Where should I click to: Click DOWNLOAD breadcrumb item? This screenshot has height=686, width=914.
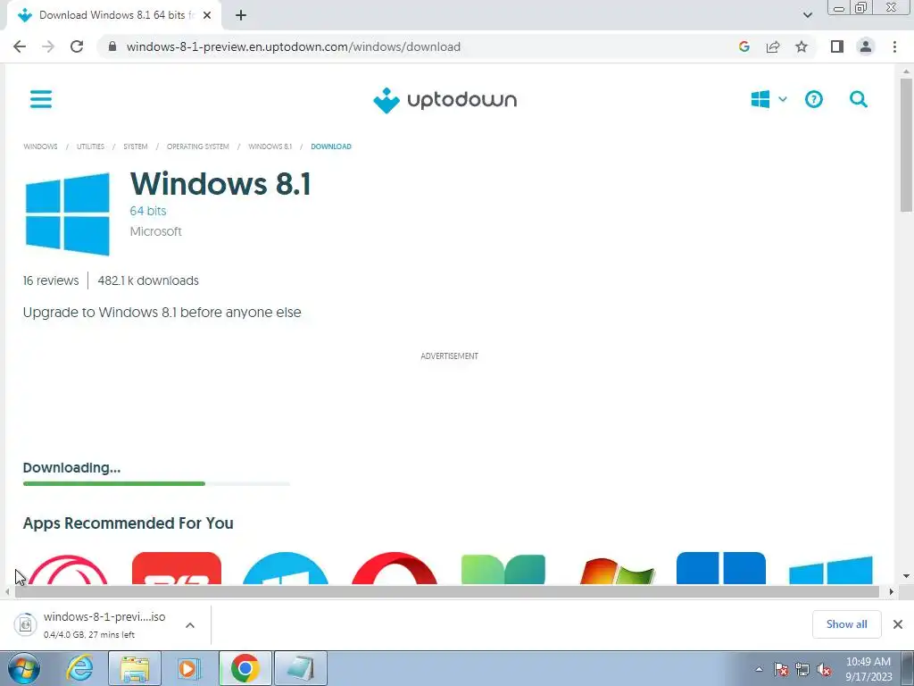(x=331, y=146)
